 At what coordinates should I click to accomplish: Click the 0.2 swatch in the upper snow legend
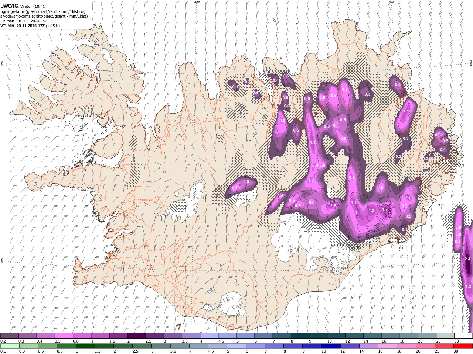pos(9,336)
